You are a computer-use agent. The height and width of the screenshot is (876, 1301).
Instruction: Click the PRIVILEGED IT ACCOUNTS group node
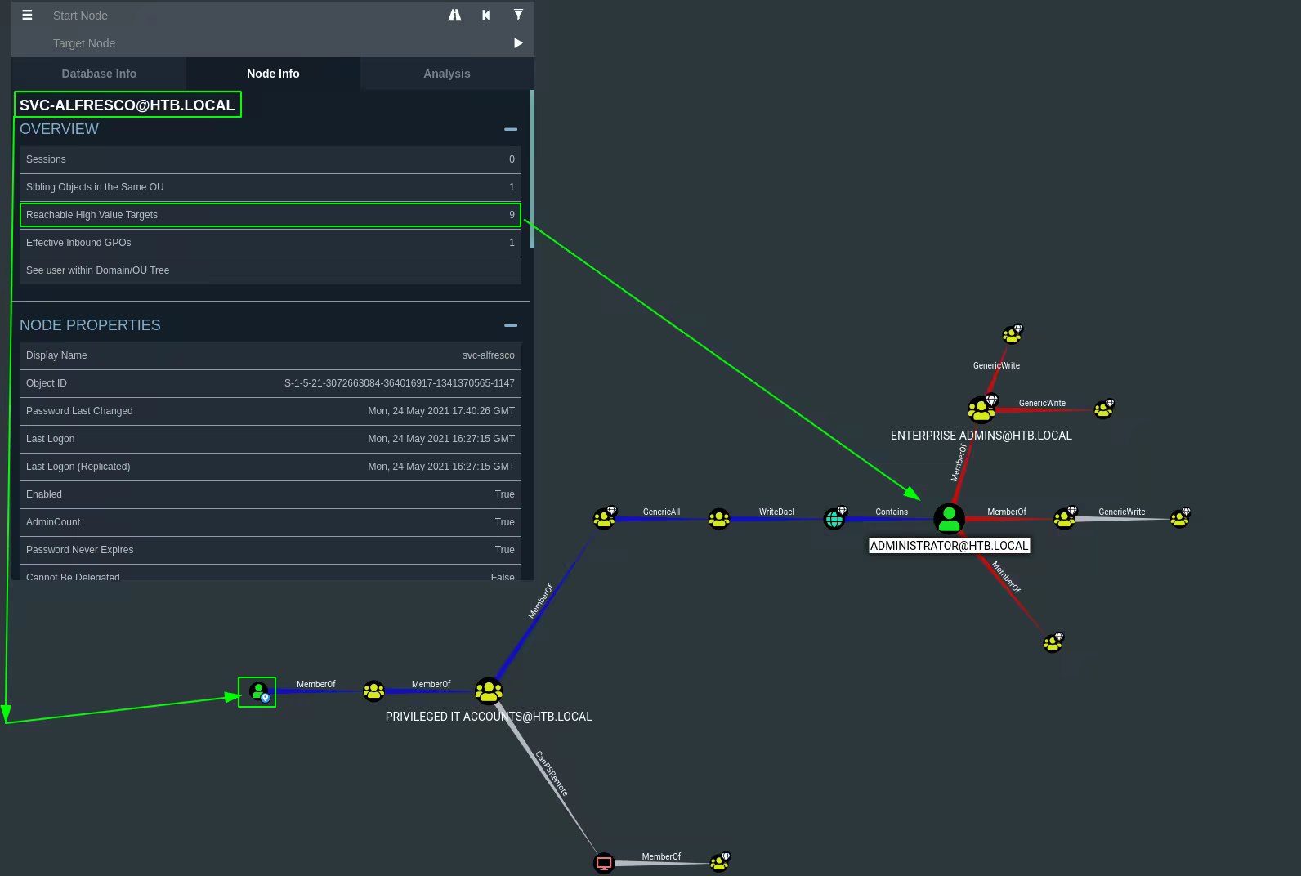[x=489, y=691]
